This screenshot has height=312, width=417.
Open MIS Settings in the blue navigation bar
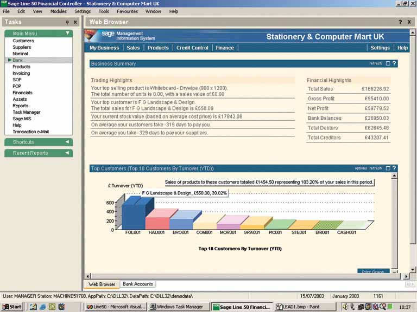(x=380, y=48)
